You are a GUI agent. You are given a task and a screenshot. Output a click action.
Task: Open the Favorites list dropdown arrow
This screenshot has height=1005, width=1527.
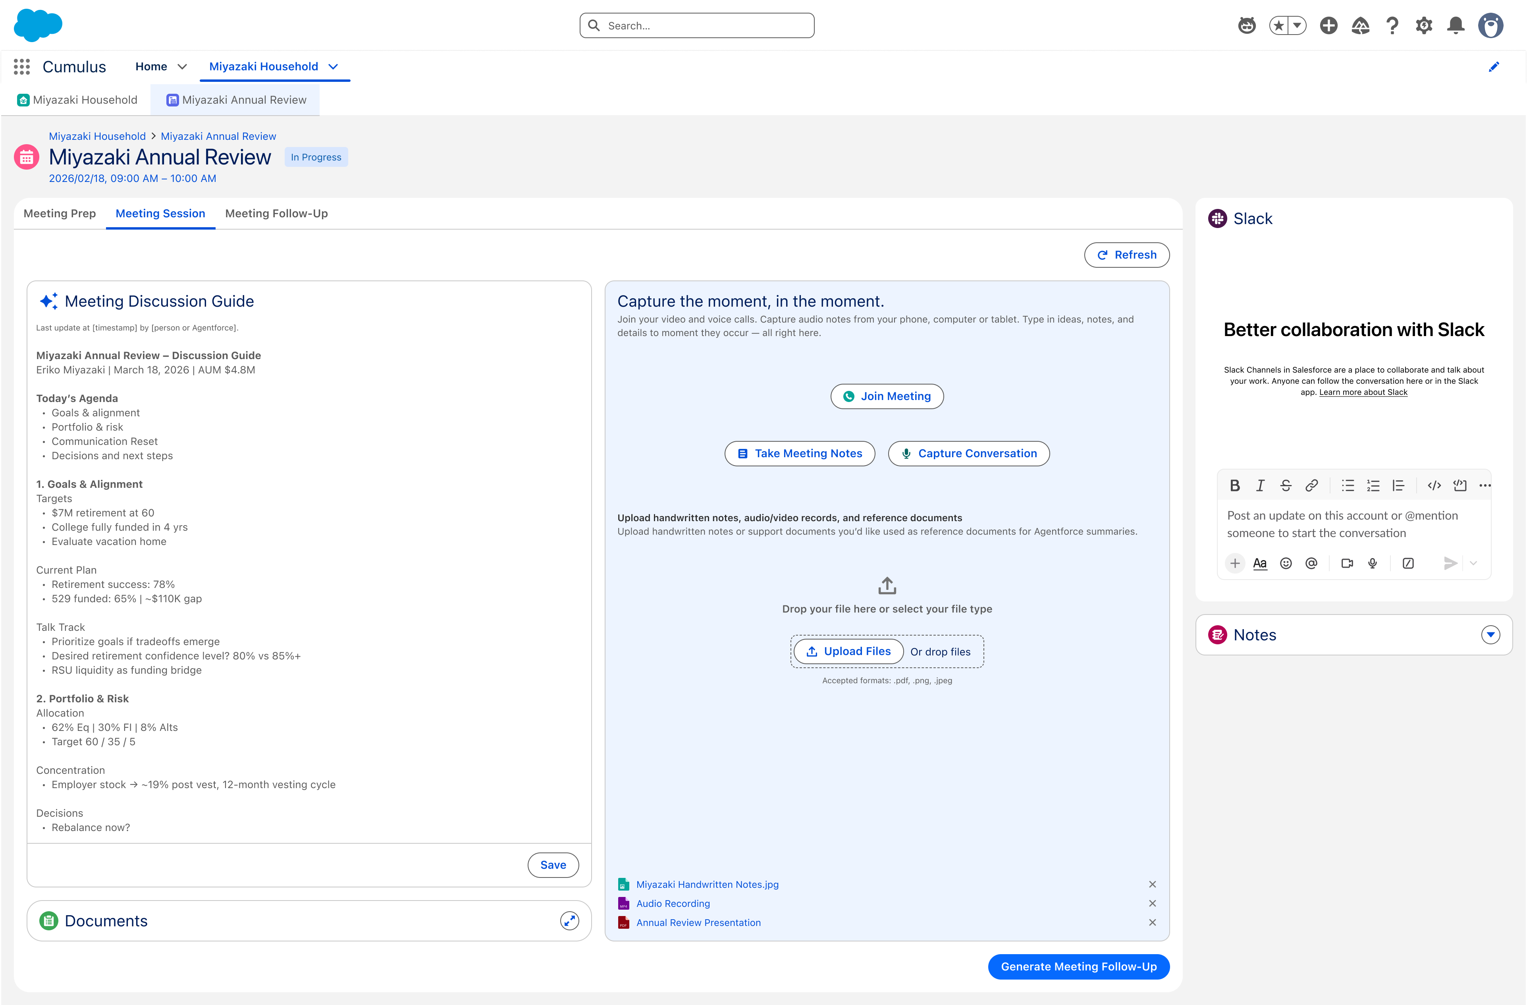[x=1297, y=26]
